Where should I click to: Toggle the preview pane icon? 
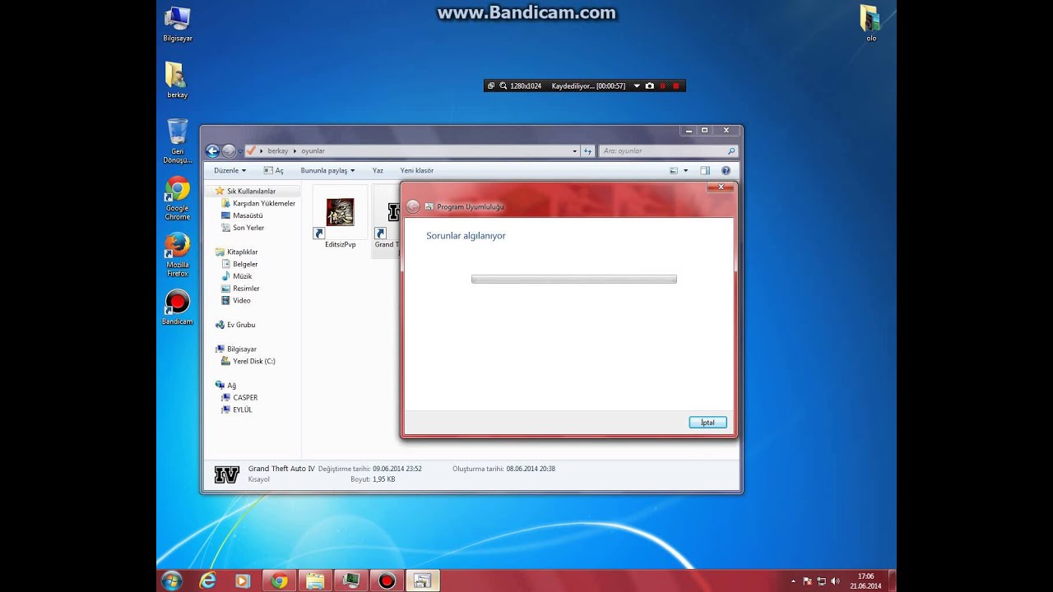[705, 170]
